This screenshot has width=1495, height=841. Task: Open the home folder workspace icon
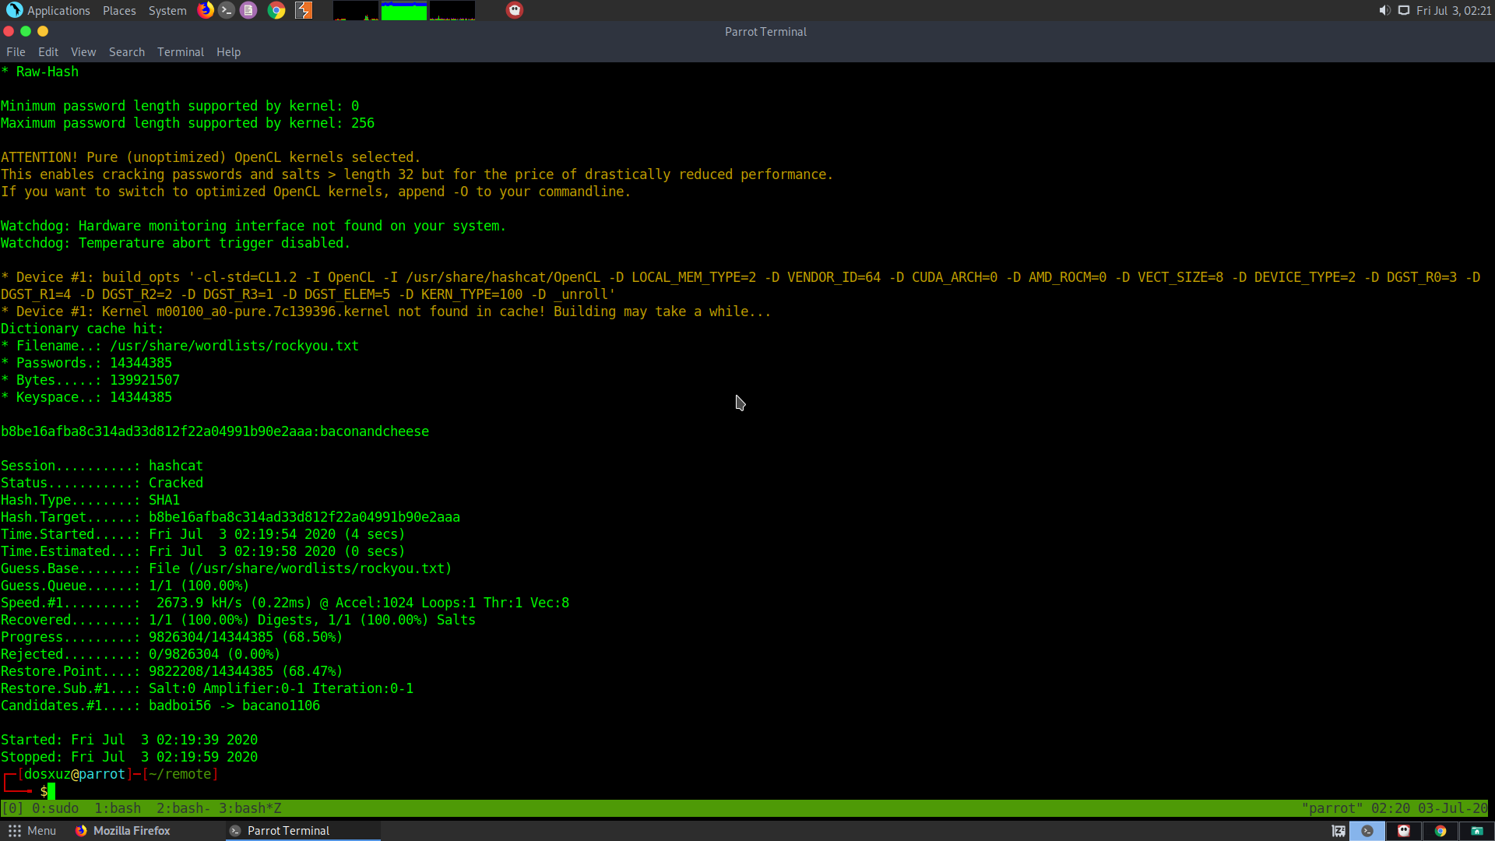pyautogui.click(x=1476, y=831)
